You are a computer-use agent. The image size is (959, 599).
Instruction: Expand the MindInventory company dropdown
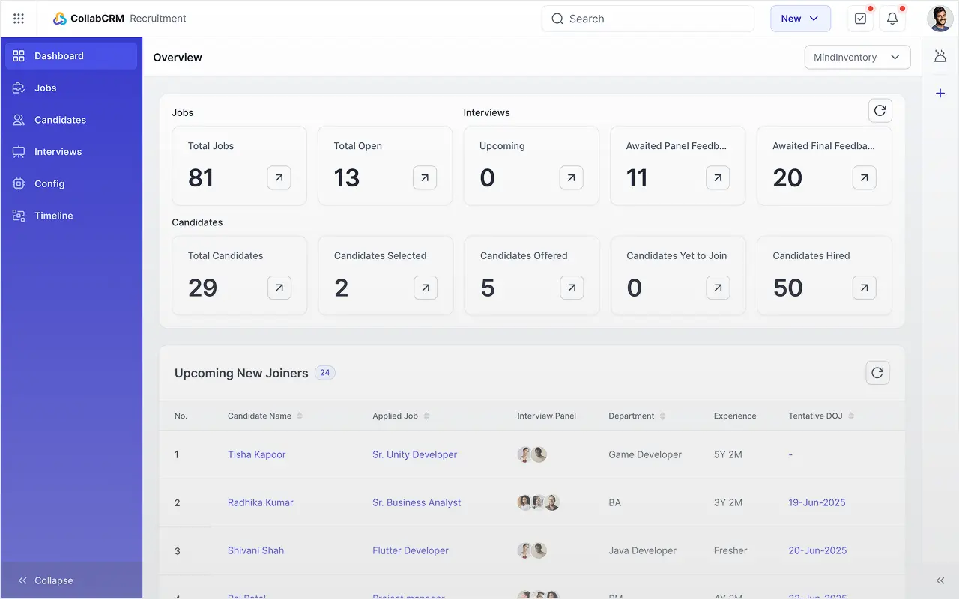tap(857, 58)
